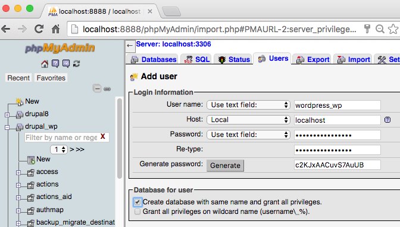
Task: Open the SQL documentation icon in sidebar
Action: (x=66, y=63)
